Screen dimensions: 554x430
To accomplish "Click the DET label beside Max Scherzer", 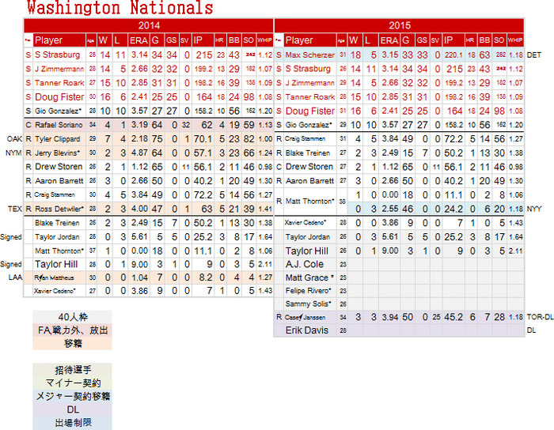I will [534, 55].
